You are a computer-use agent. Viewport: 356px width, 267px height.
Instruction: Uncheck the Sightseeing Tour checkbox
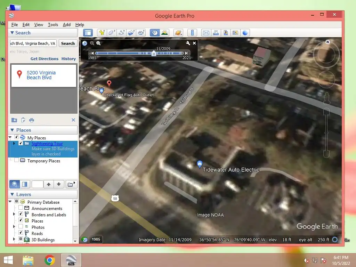tap(21, 143)
